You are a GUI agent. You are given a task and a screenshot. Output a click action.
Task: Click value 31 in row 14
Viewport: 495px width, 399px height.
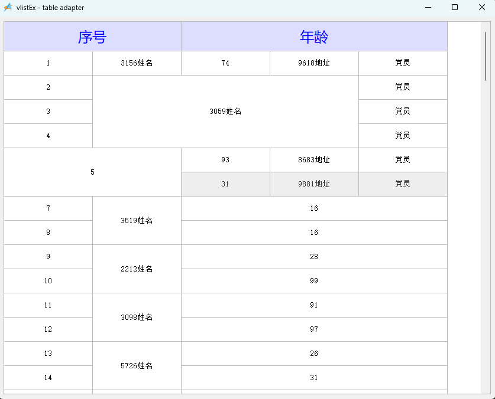314,378
